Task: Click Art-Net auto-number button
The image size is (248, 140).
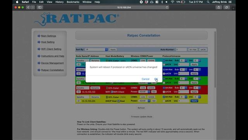Action: coord(193,49)
